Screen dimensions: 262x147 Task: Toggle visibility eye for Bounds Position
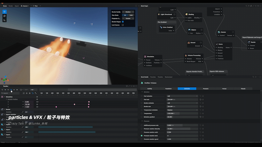[37, 99]
